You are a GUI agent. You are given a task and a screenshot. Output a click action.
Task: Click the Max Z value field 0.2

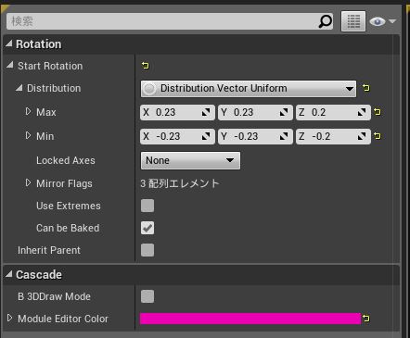pos(333,112)
